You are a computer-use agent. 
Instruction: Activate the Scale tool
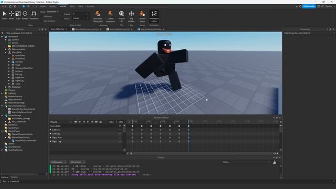point(18,15)
